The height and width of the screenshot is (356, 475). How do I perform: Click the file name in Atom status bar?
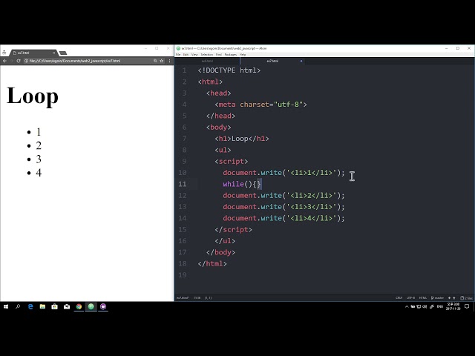pyautogui.click(x=183, y=298)
